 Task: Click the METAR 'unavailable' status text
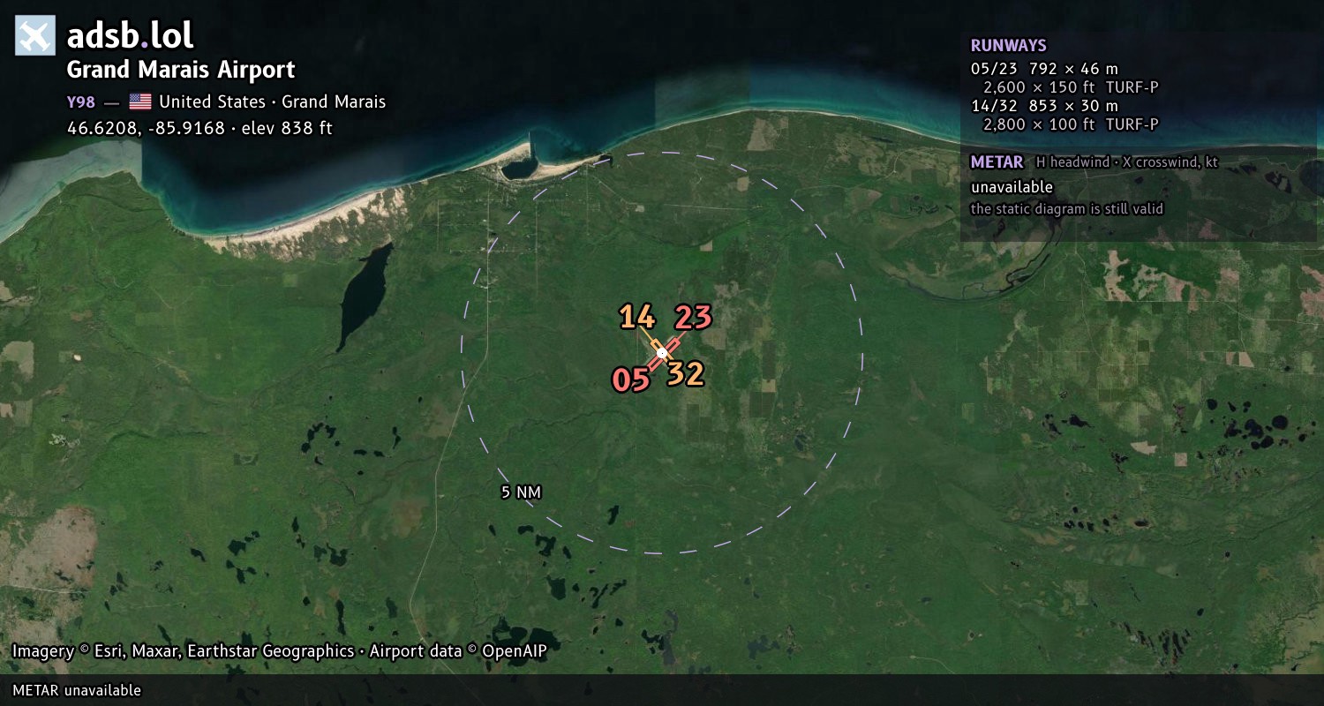click(x=1012, y=187)
